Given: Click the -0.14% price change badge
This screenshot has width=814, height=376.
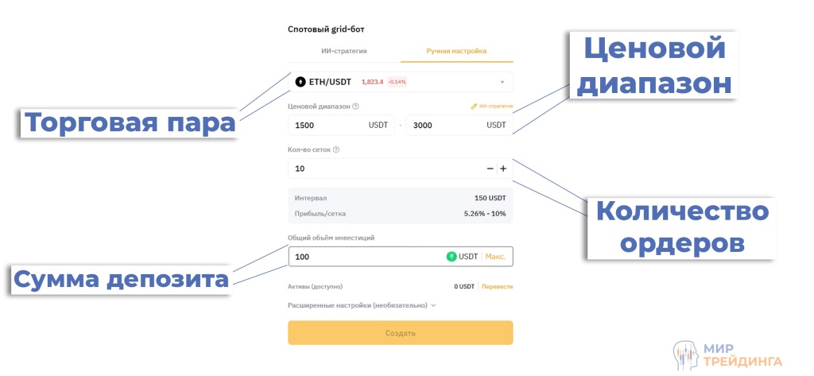Looking at the screenshot, I should [397, 82].
